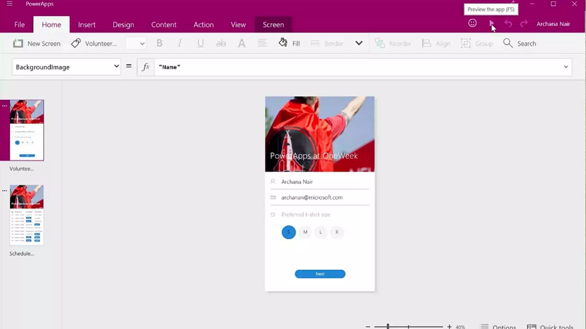Open the File menu tab
The height and width of the screenshot is (329, 586).
tap(19, 25)
